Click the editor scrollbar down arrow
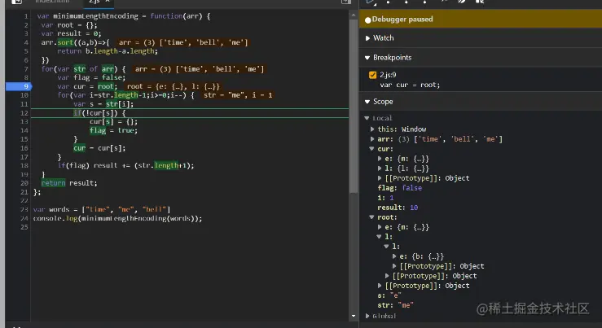602x328 pixels. coord(354,316)
